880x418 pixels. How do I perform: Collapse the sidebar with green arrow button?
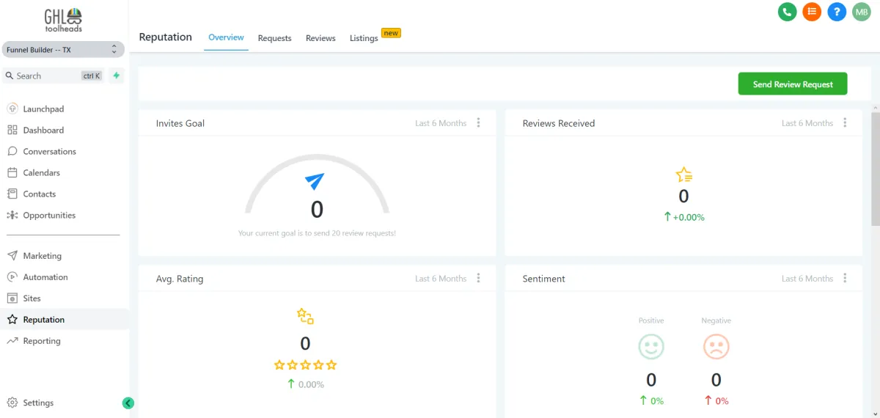pos(128,403)
